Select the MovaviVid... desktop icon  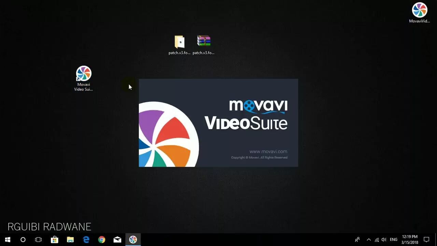(420, 13)
